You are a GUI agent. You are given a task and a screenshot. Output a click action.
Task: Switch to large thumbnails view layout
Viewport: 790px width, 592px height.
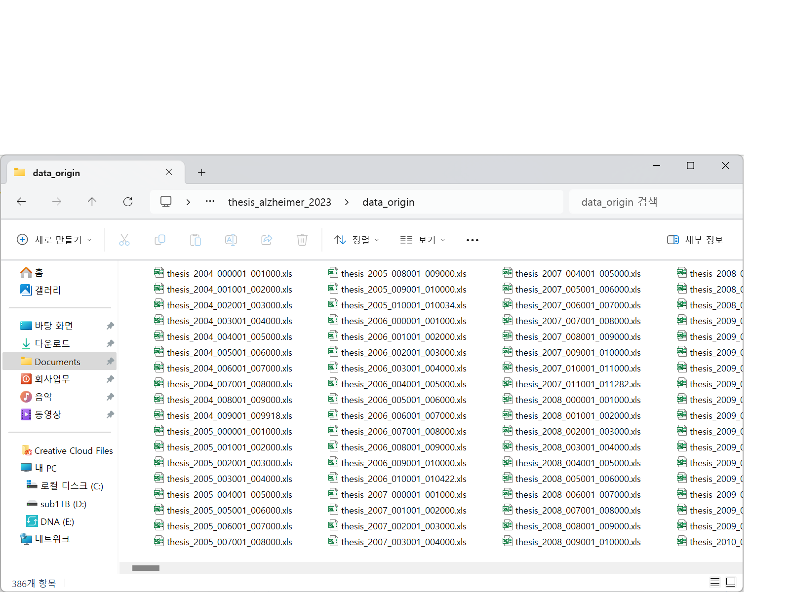tap(731, 582)
